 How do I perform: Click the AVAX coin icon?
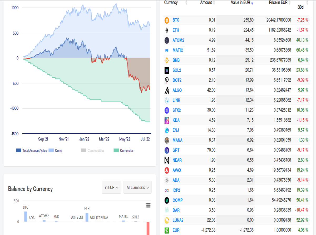pyautogui.click(x=167, y=170)
